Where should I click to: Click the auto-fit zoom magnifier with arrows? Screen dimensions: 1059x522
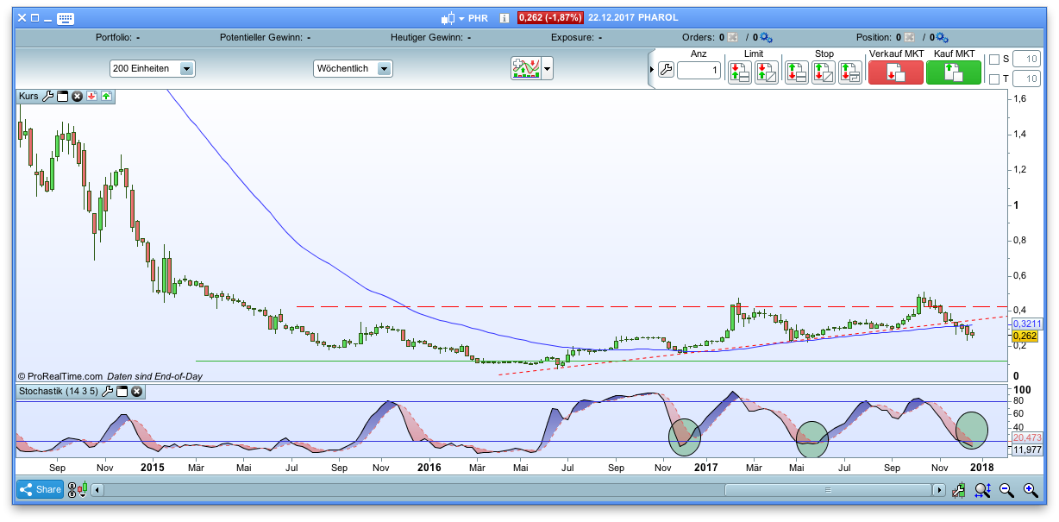(x=982, y=490)
